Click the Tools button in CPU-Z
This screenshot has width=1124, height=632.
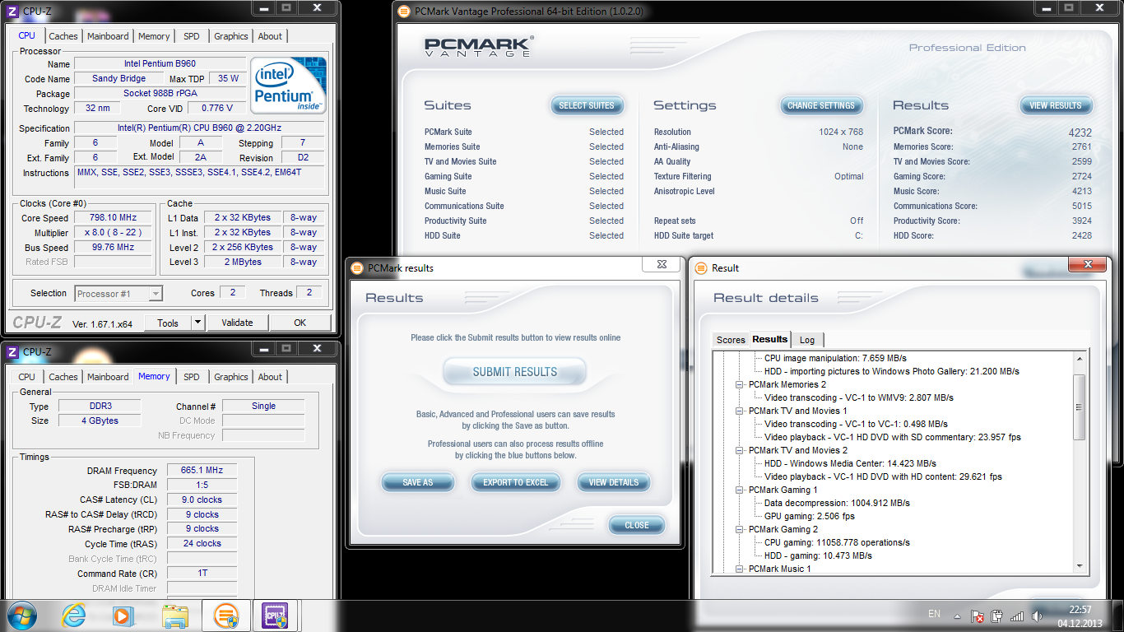168,323
